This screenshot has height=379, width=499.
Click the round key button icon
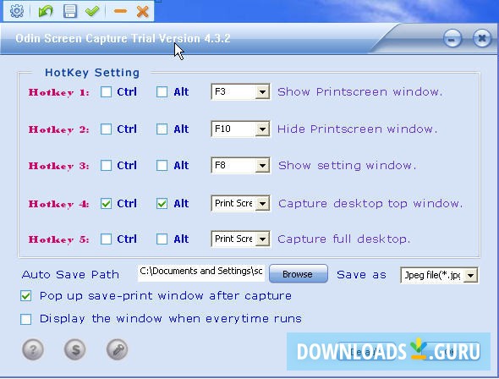coord(117,349)
